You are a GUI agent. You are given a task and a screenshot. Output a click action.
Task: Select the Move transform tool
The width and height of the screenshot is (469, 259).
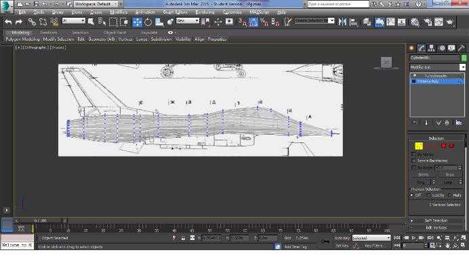click(x=138, y=22)
